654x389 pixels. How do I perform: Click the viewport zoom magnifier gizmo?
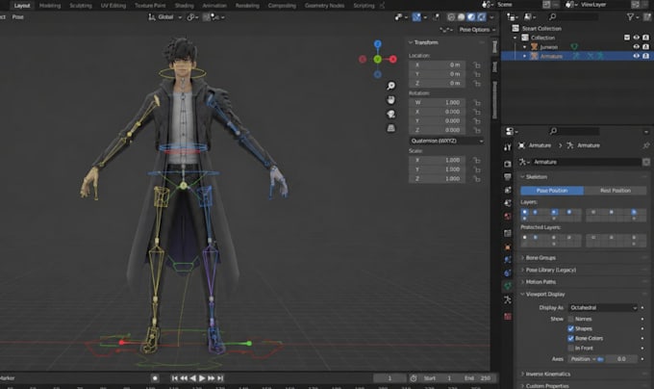tap(390, 86)
